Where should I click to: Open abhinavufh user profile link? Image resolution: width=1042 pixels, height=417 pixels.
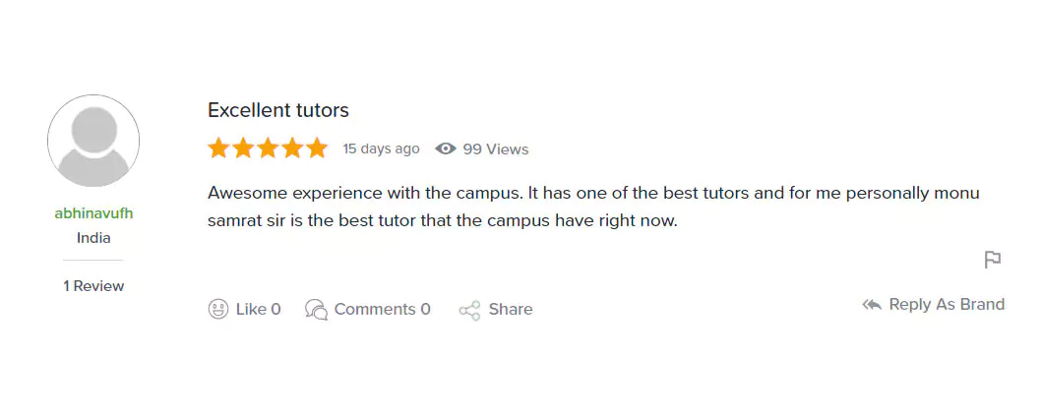pyautogui.click(x=93, y=213)
